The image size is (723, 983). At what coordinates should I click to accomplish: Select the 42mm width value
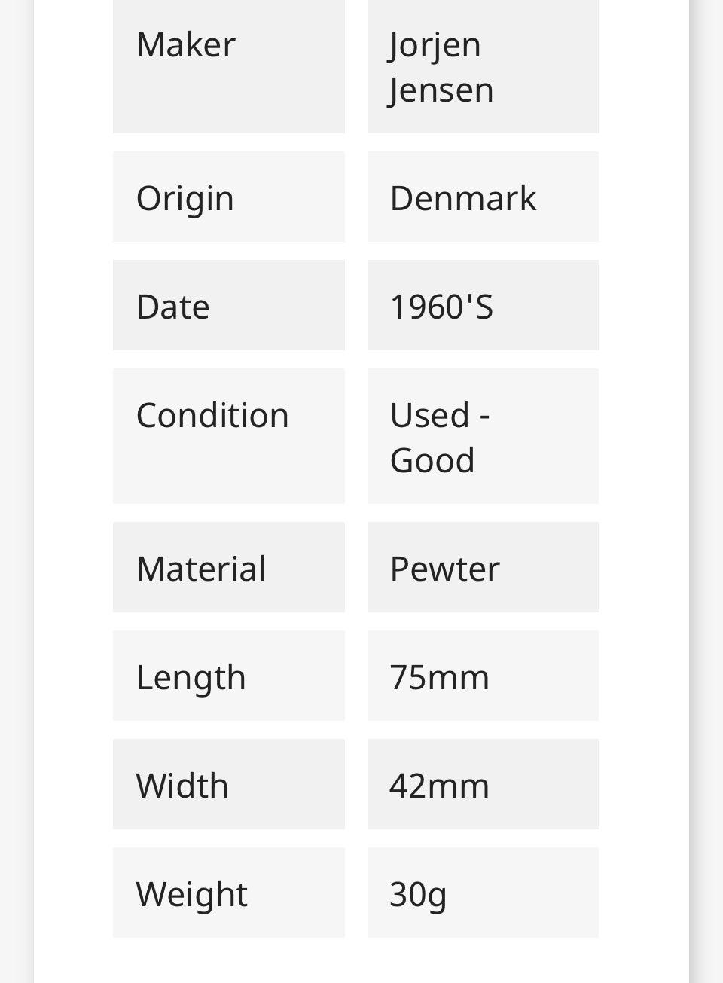[439, 786]
